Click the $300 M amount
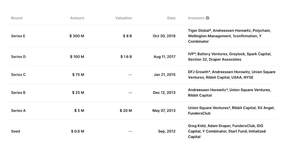The height and width of the screenshot is (152, 286). (x=77, y=36)
